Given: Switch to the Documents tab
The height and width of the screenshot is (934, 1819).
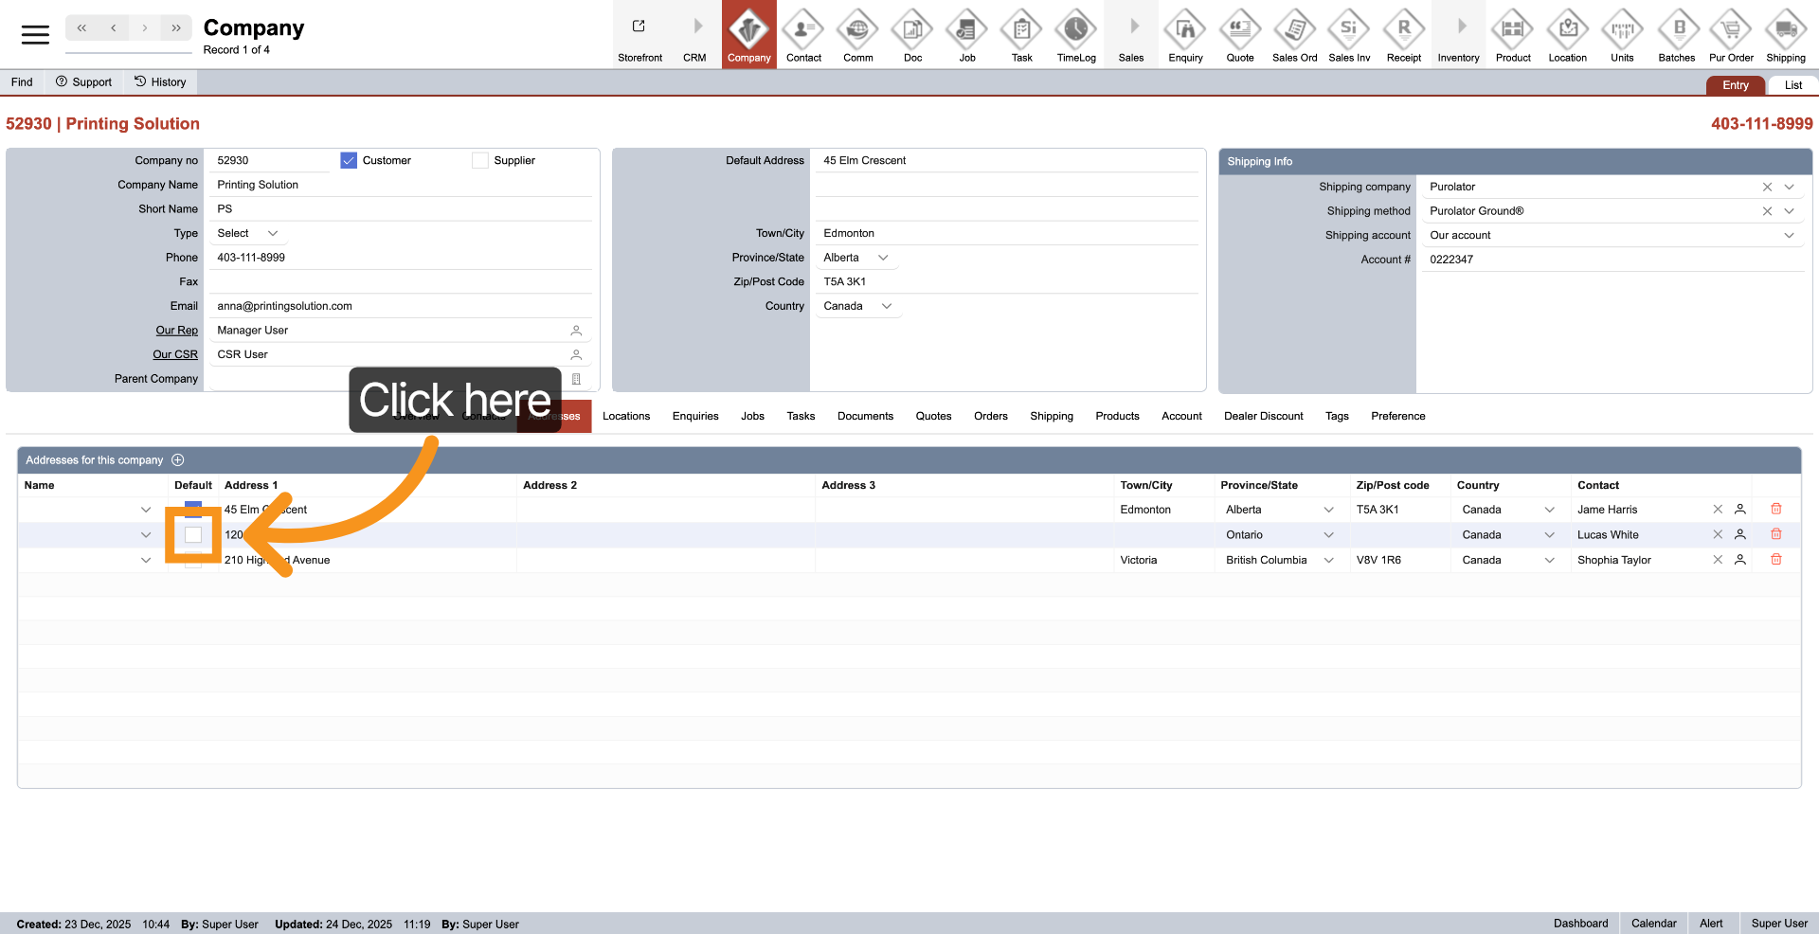Looking at the screenshot, I should [x=865, y=416].
